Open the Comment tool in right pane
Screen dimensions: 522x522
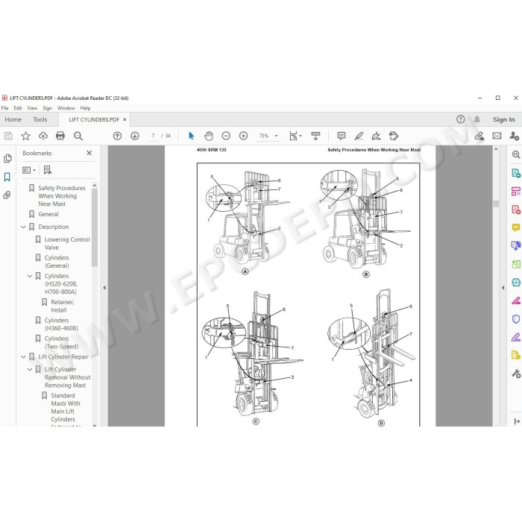[x=516, y=227]
